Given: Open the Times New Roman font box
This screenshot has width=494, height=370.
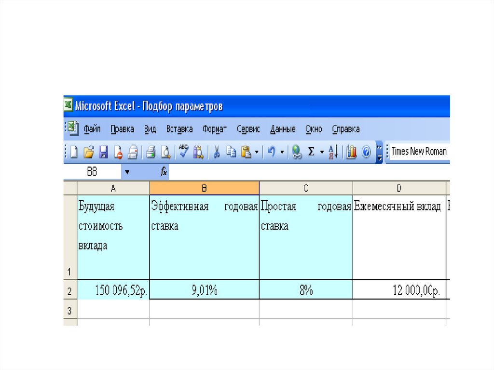Looking at the screenshot, I should click(x=420, y=151).
